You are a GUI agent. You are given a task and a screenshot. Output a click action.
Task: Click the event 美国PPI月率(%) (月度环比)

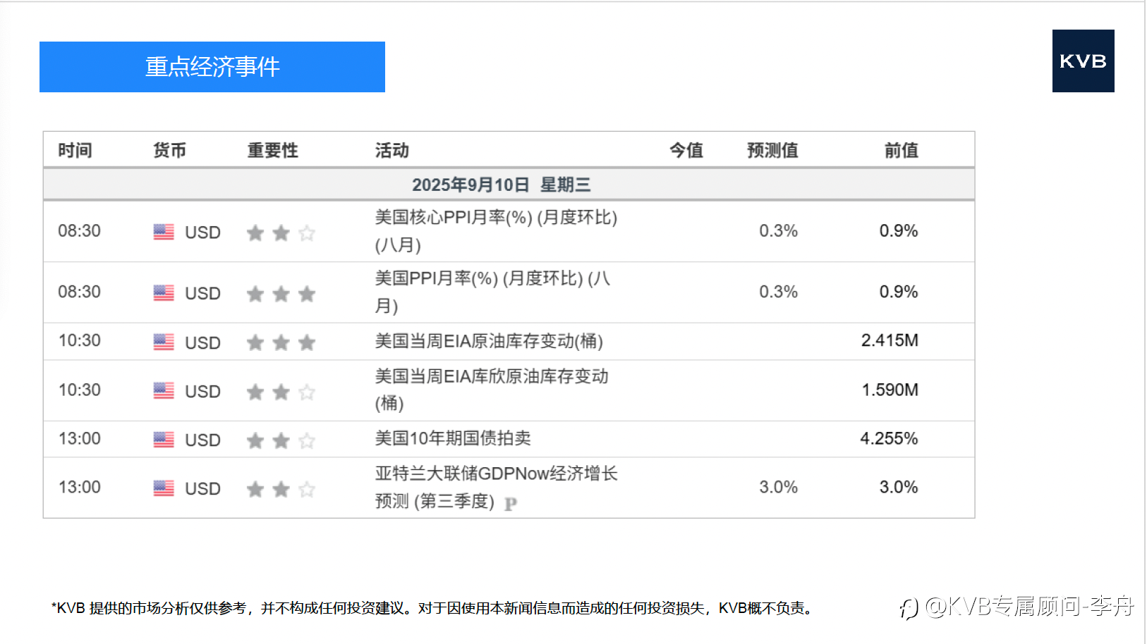[492, 292]
